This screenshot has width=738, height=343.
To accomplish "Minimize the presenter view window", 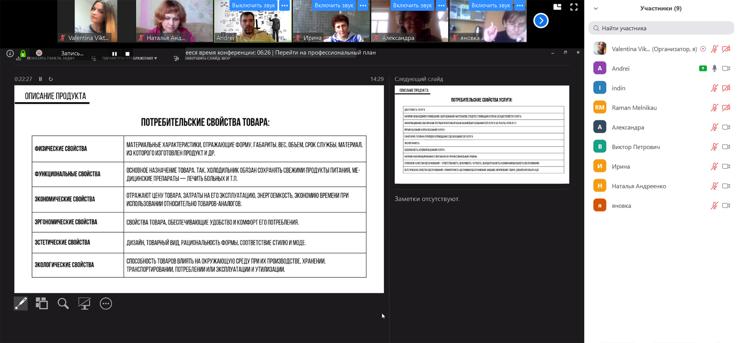I will point(553,53).
